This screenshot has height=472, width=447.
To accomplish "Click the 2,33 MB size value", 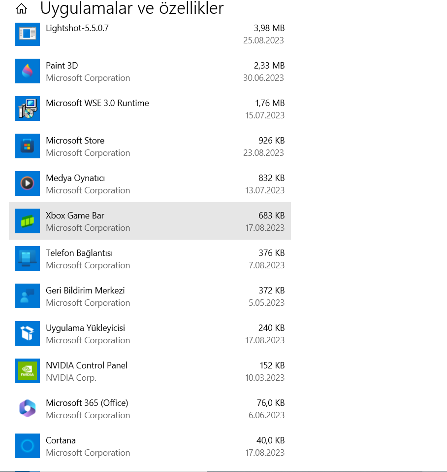I will coord(269,65).
